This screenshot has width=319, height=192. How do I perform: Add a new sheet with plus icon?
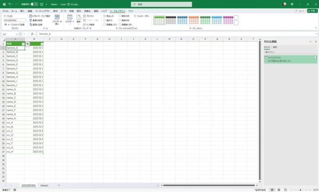58,186
